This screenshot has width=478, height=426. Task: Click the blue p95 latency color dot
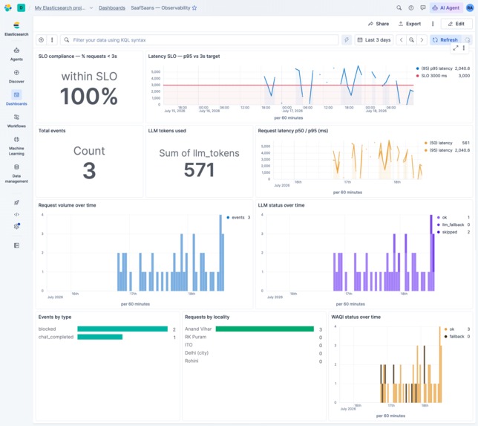click(418, 68)
